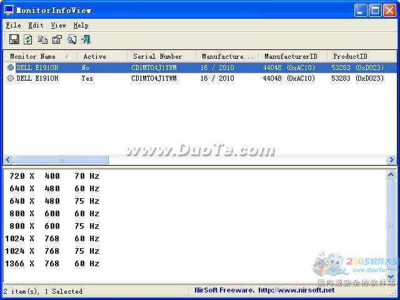Screen dimensions: 400x300
Task: Open the www.nirsoft.net link
Action: pyautogui.click(x=296, y=290)
